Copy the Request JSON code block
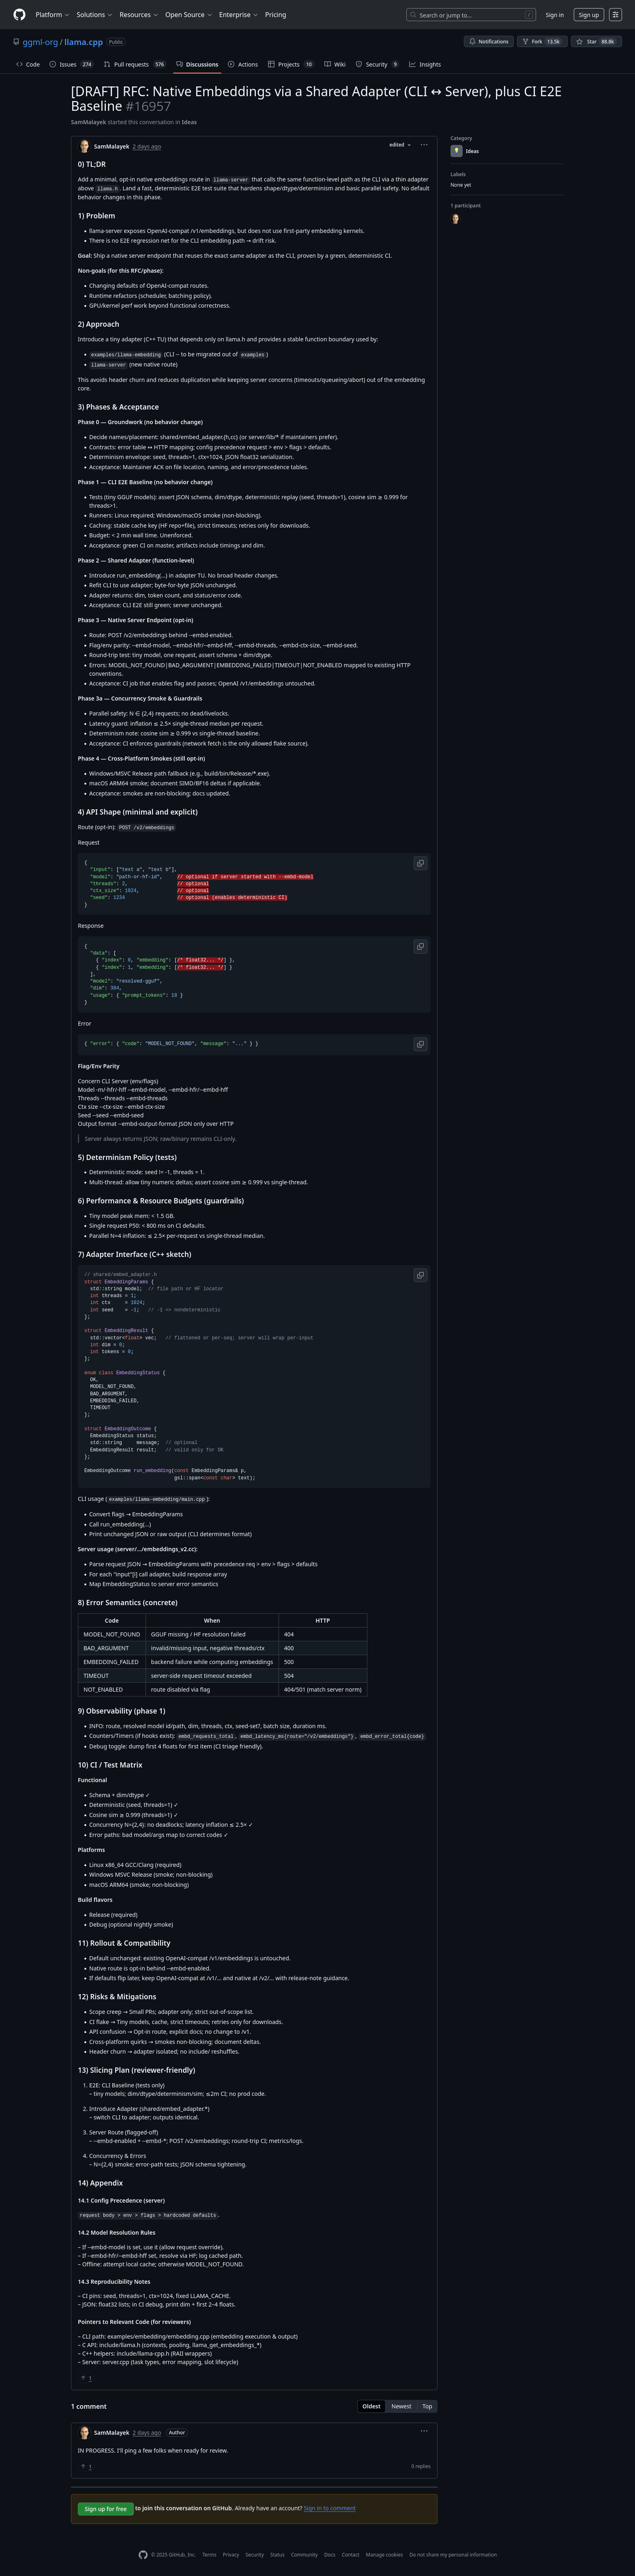This screenshot has height=2576, width=635. 420,863
